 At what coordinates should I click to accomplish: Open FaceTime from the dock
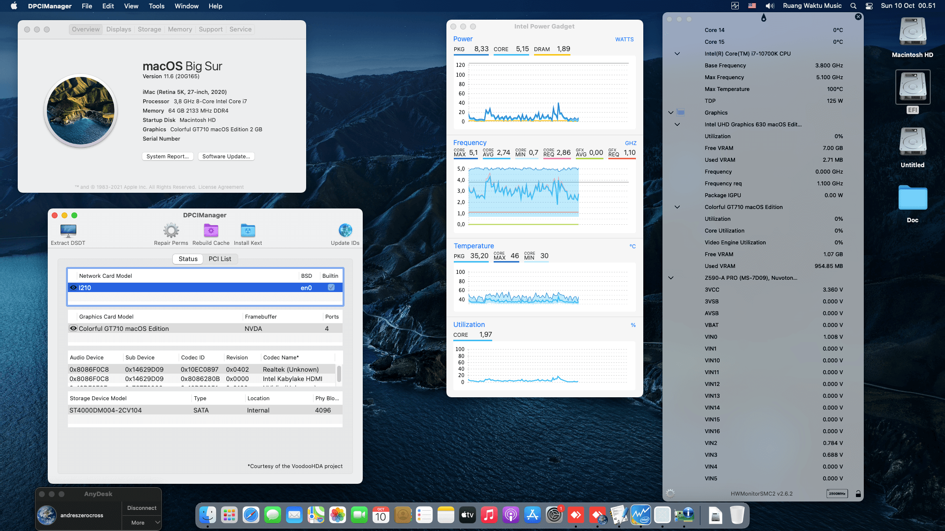359,515
